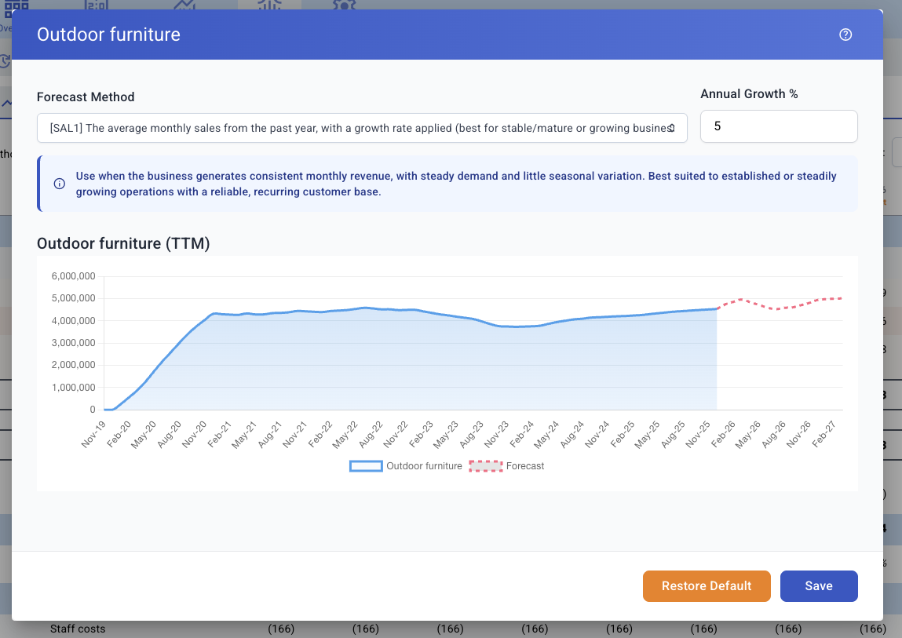Click the Staff costs row label

coord(78,629)
